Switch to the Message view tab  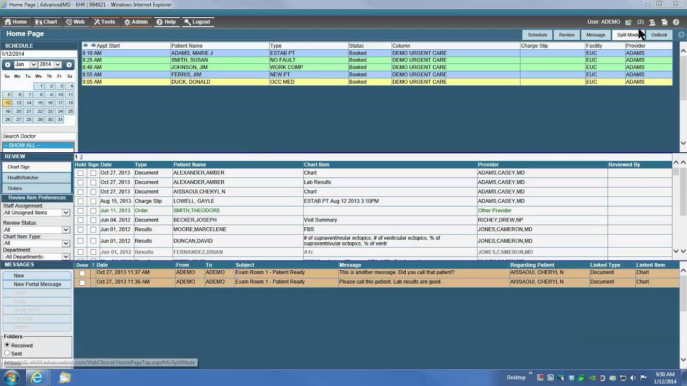[596, 35]
